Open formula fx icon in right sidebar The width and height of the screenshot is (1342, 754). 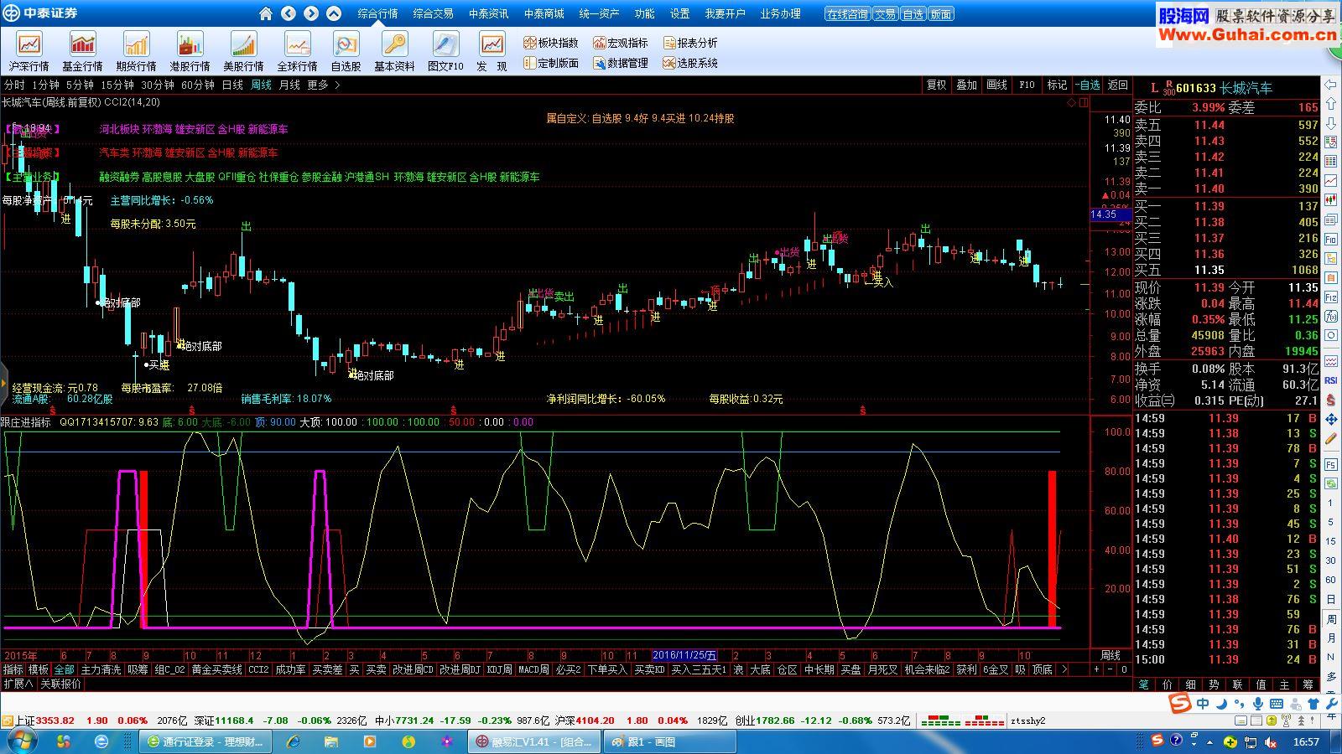[x=1331, y=316]
